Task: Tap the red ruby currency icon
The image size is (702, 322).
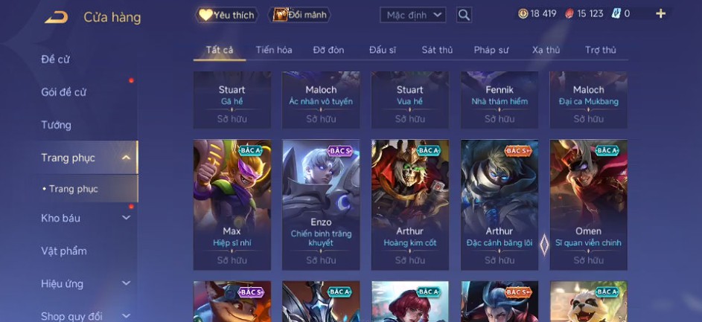Action: [569, 14]
